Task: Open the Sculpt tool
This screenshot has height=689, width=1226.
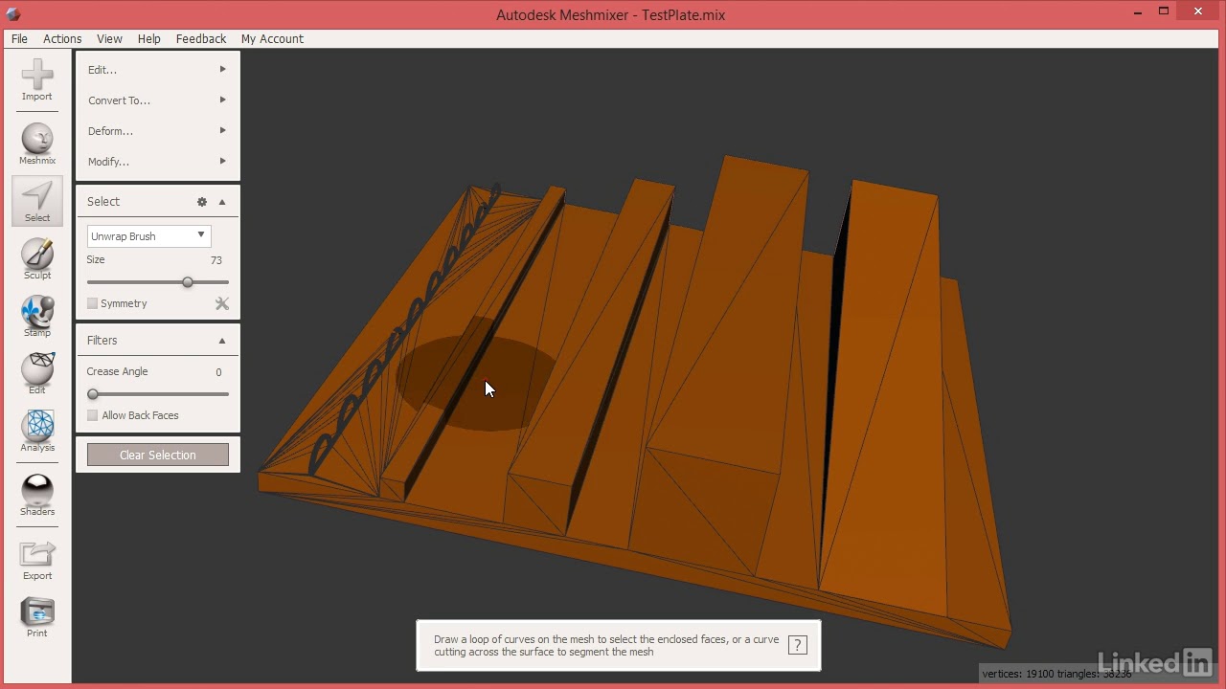Action: click(37, 259)
